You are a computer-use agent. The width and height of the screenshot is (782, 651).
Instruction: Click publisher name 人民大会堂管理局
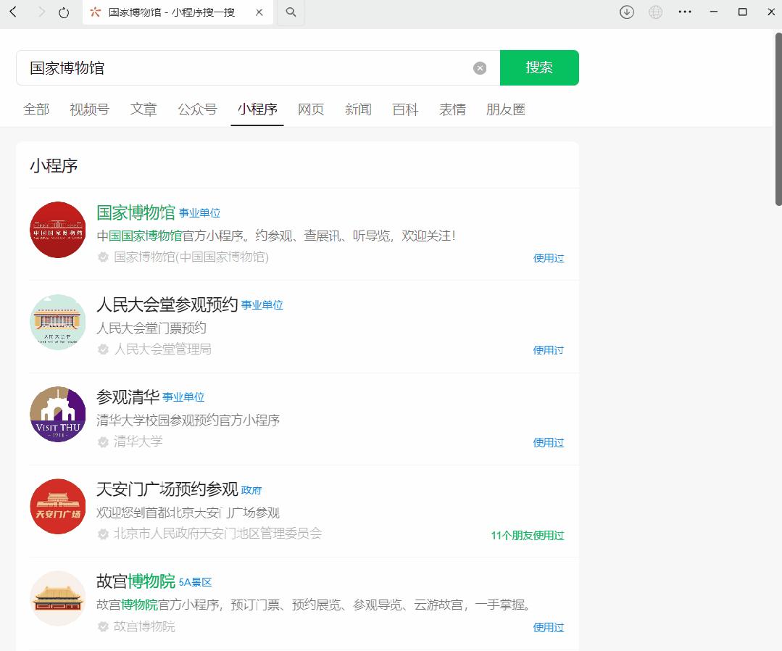pos(162,349)
